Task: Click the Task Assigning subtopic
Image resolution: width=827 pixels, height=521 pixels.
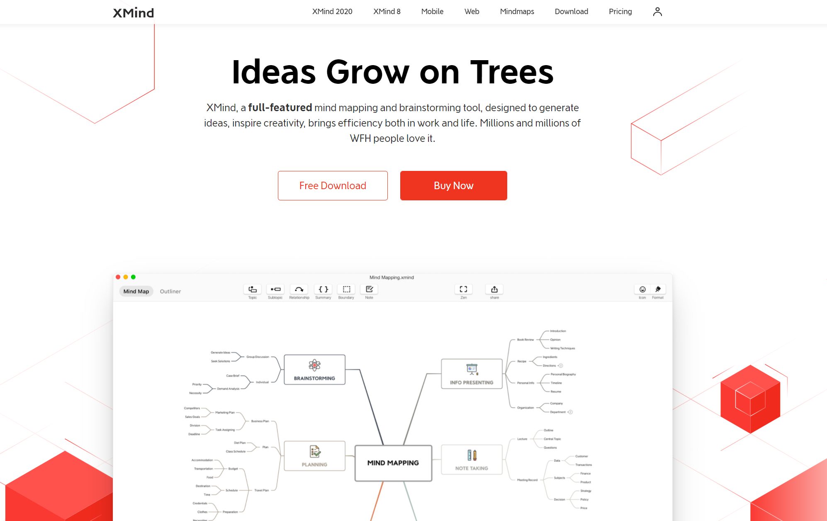Action: [x=225, y=430]
